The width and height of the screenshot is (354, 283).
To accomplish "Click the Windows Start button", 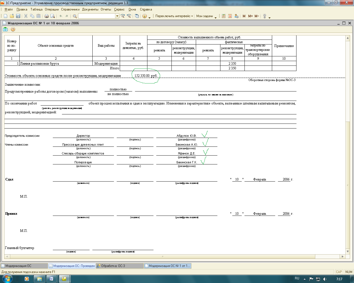I will (7, 279).
